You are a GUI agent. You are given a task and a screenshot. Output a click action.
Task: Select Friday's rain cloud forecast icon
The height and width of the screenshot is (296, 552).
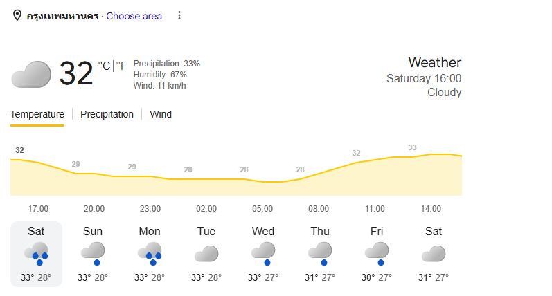[x=377, y=253]
